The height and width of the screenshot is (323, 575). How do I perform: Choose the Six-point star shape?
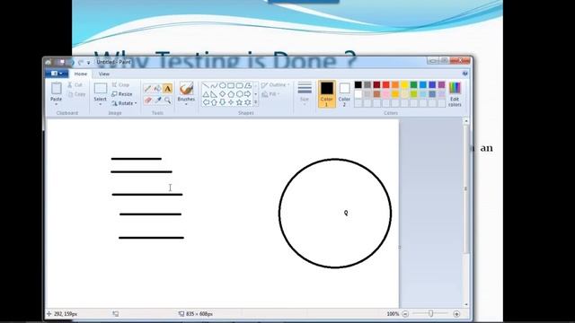(248, 102)
